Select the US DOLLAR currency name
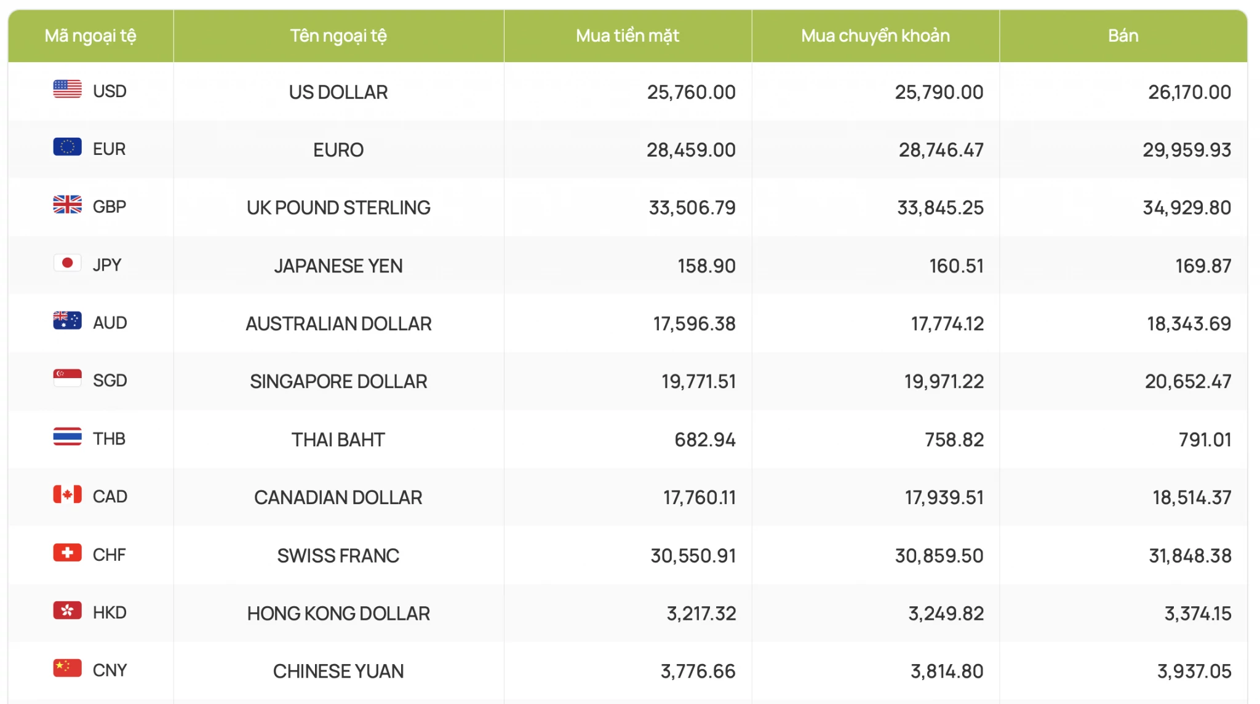This screenshot has height=704, width=1260. pyautogui.click(x=338, y=92)
